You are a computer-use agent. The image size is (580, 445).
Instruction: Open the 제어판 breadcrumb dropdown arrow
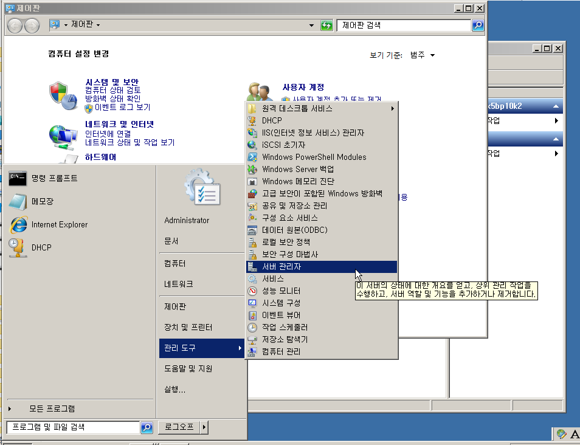(x=98, y=25)
